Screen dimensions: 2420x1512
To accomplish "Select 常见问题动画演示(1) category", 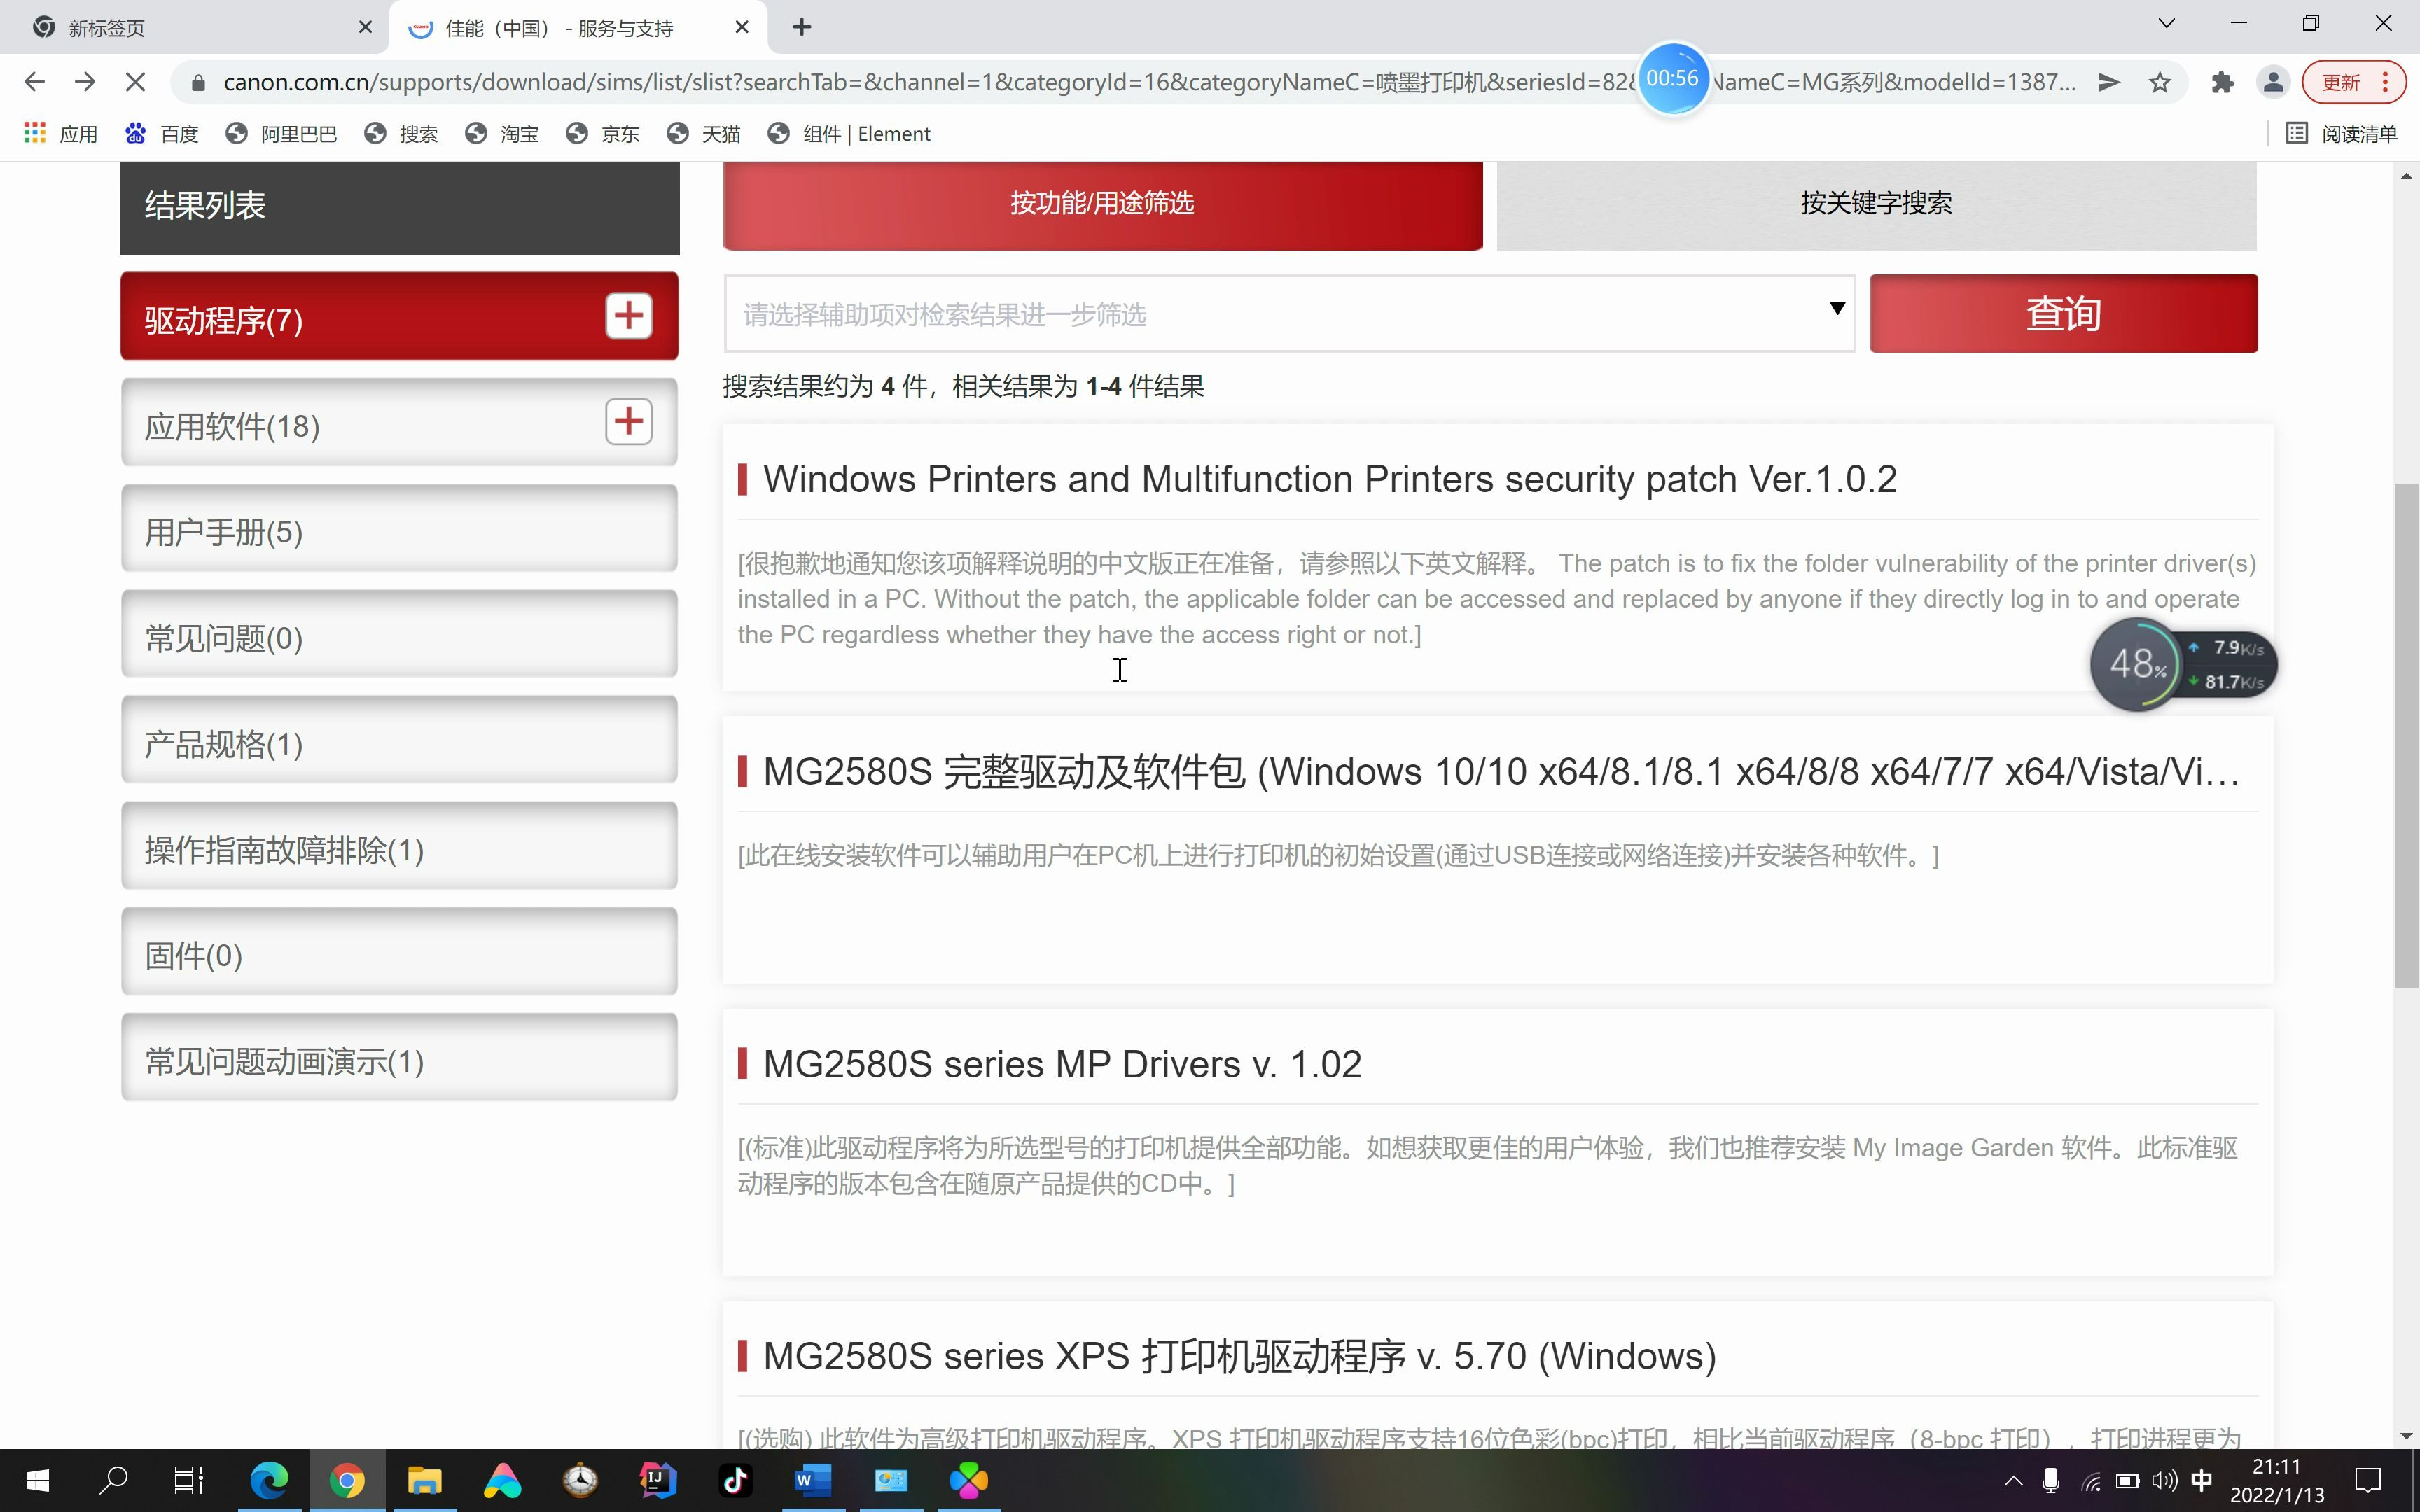I will [x=399, y=1058].
